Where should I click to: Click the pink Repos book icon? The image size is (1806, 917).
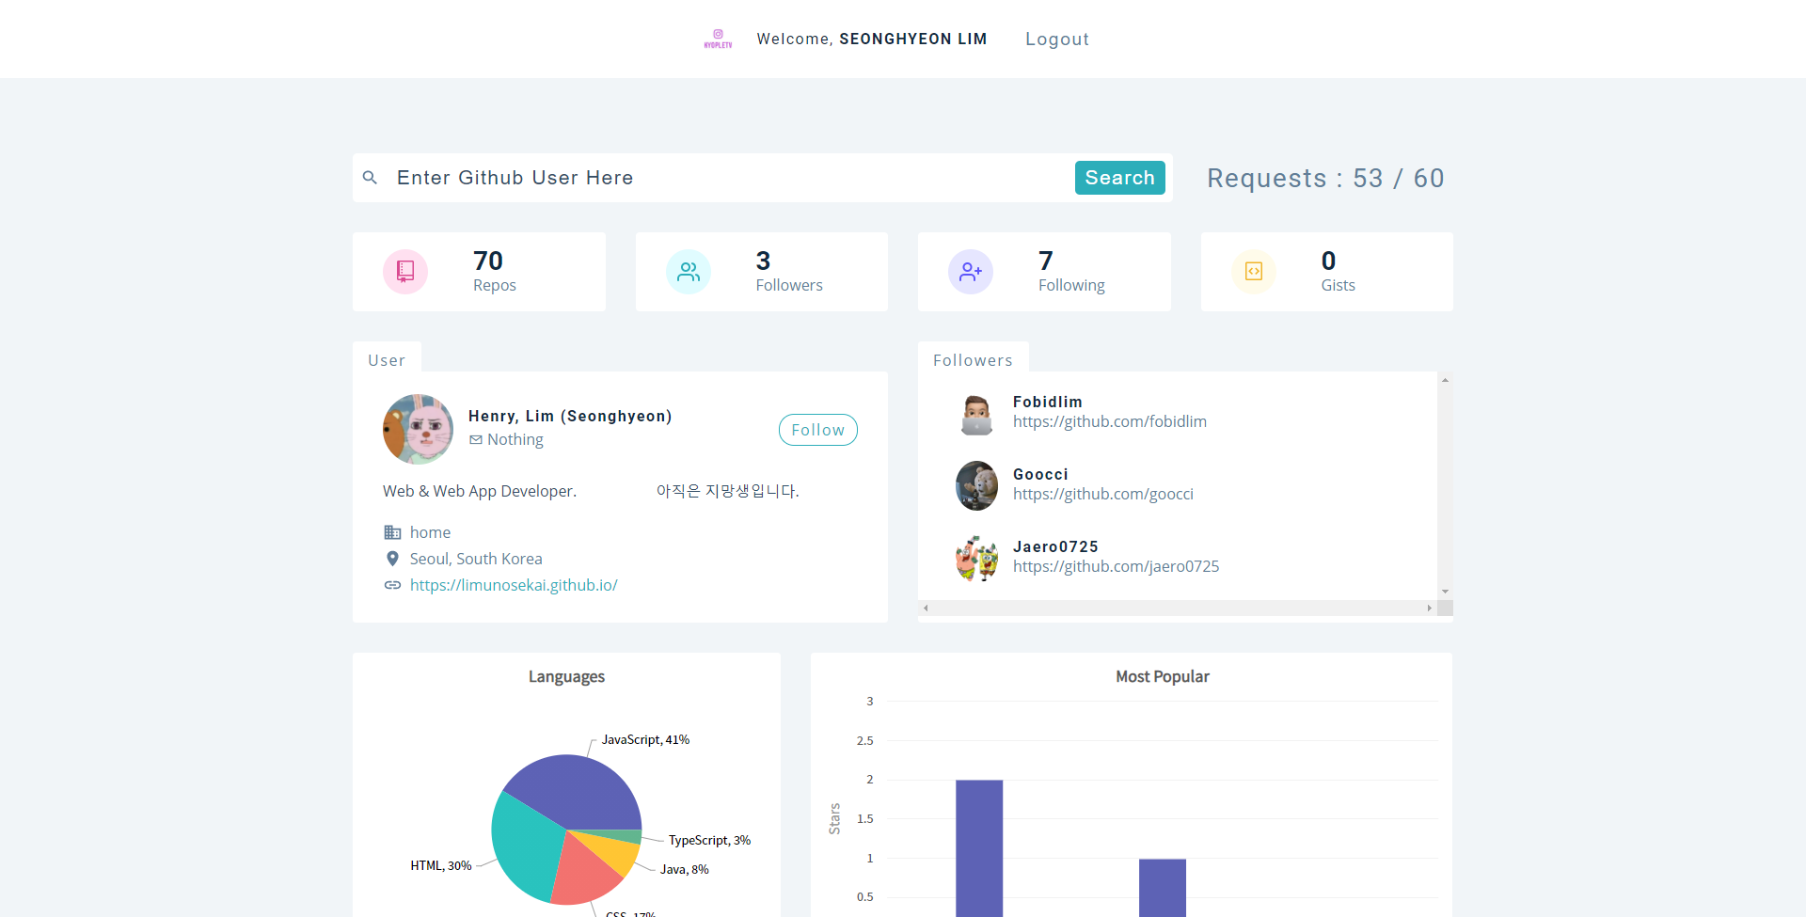click(405, 272)
